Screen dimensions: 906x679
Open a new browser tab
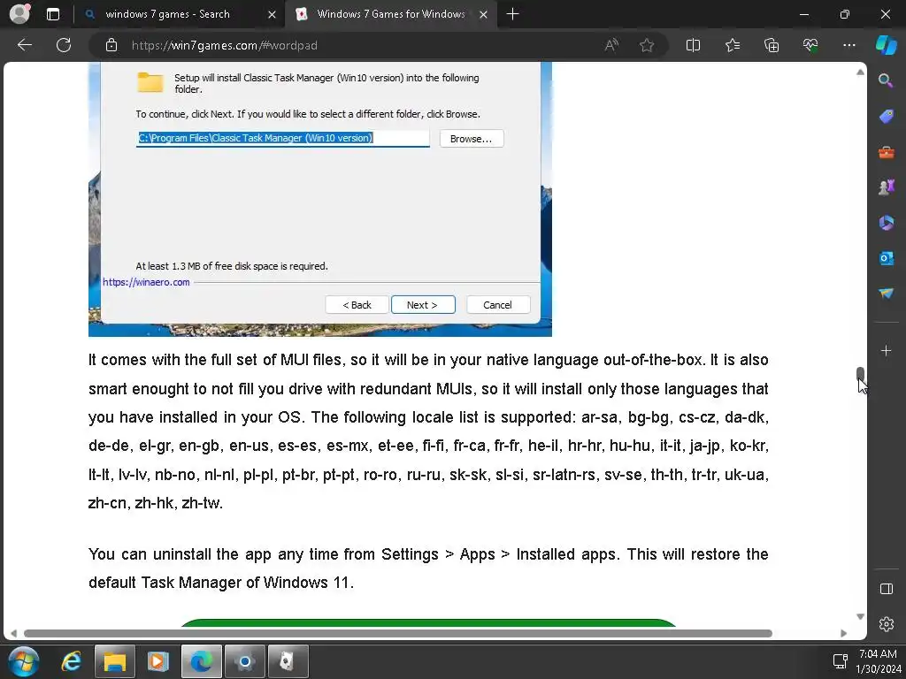[x=512, y=14]
